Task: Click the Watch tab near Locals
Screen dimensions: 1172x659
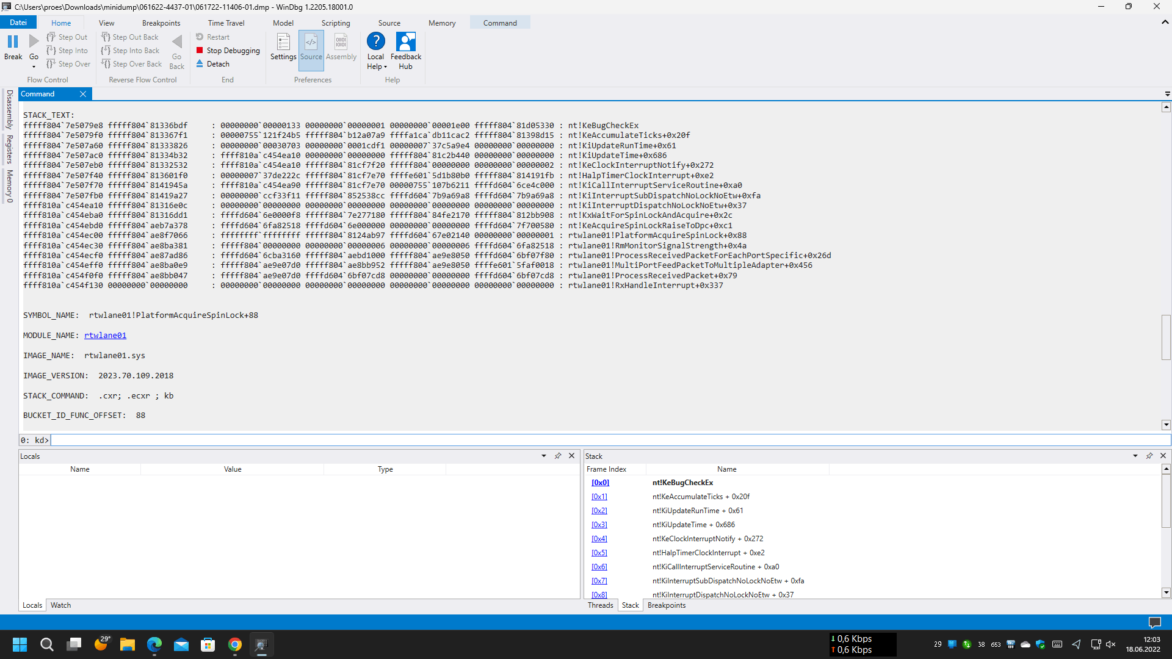Action: tap(60, 605)
